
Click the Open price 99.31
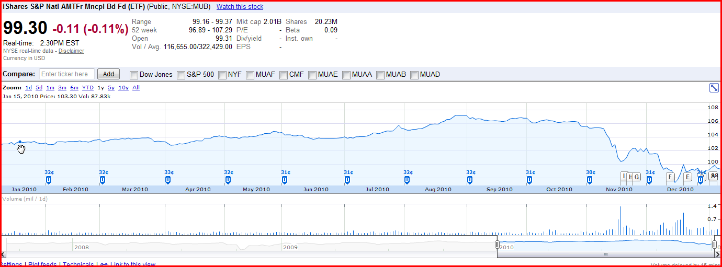tap(224, 39)
